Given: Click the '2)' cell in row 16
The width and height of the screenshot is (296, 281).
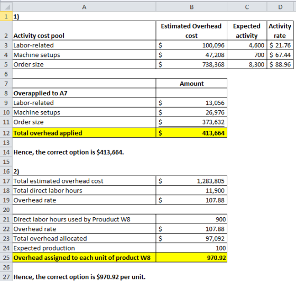Looking at the screenshot, I should coord(84,171).
